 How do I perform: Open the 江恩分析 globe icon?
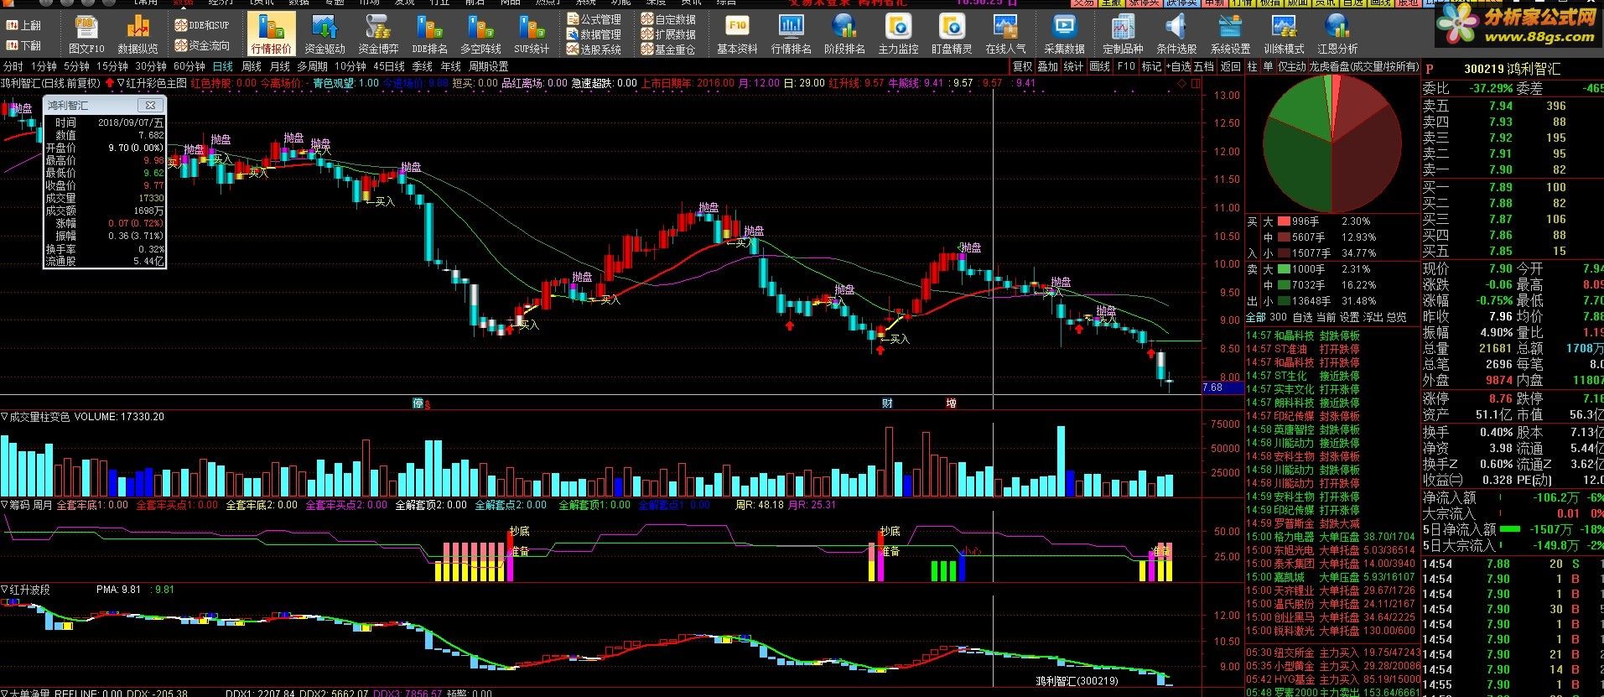coord(1337,34)
